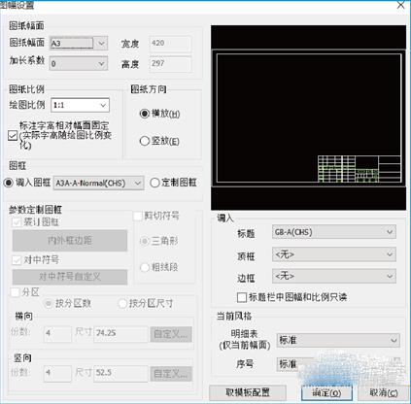
Task: Open the 图纸幅面 A3 dropdown
Action: point(79,43)
